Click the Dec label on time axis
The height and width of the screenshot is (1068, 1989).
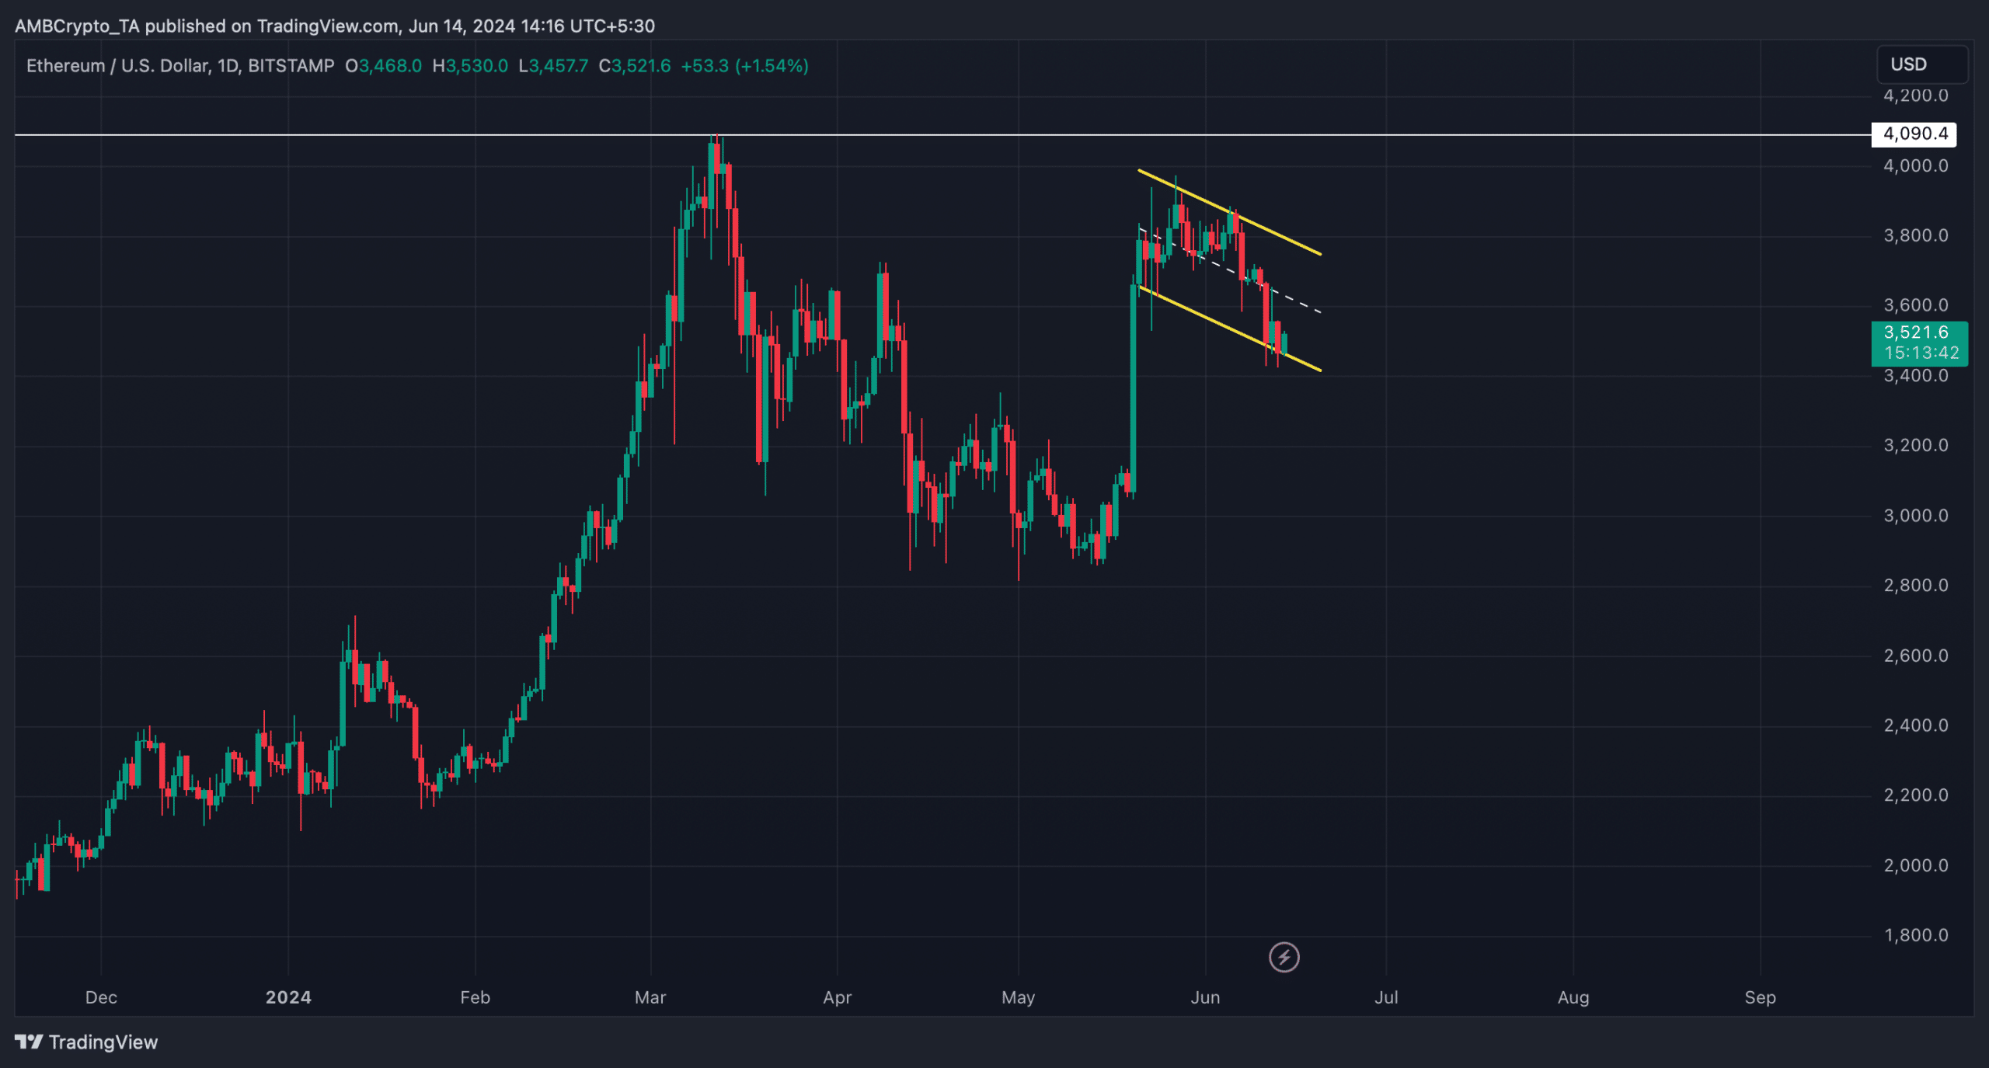(101, 997)
